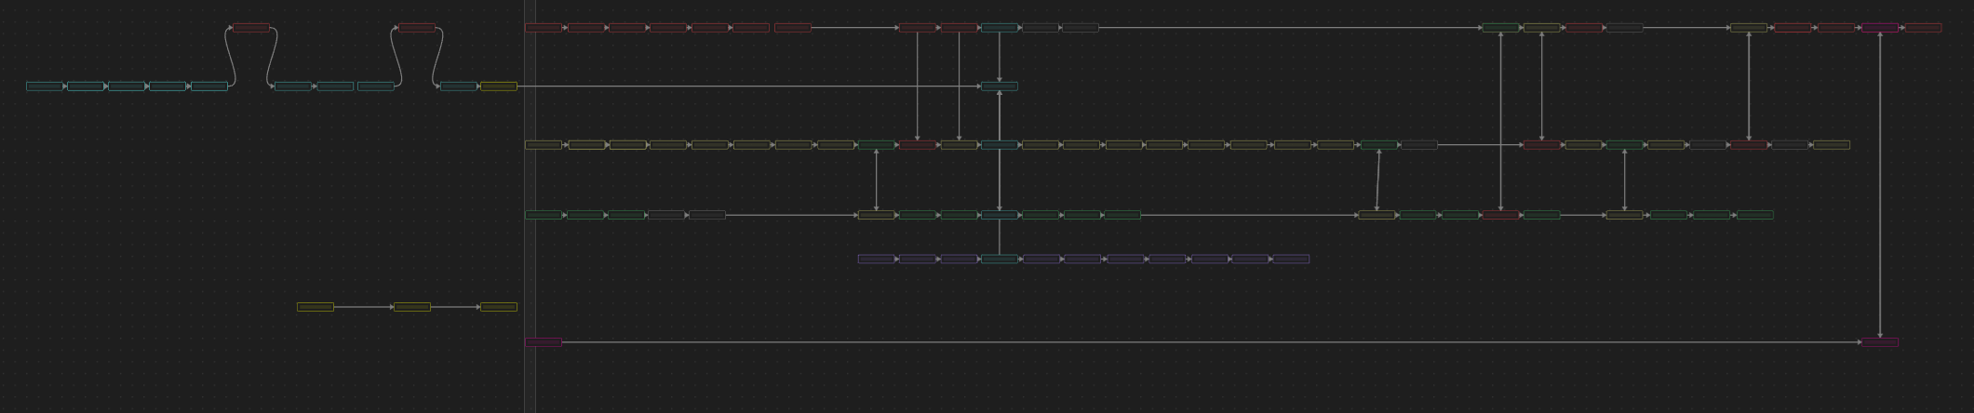
Task: Select the first raised red node above the teal chain
Action: 251,28
